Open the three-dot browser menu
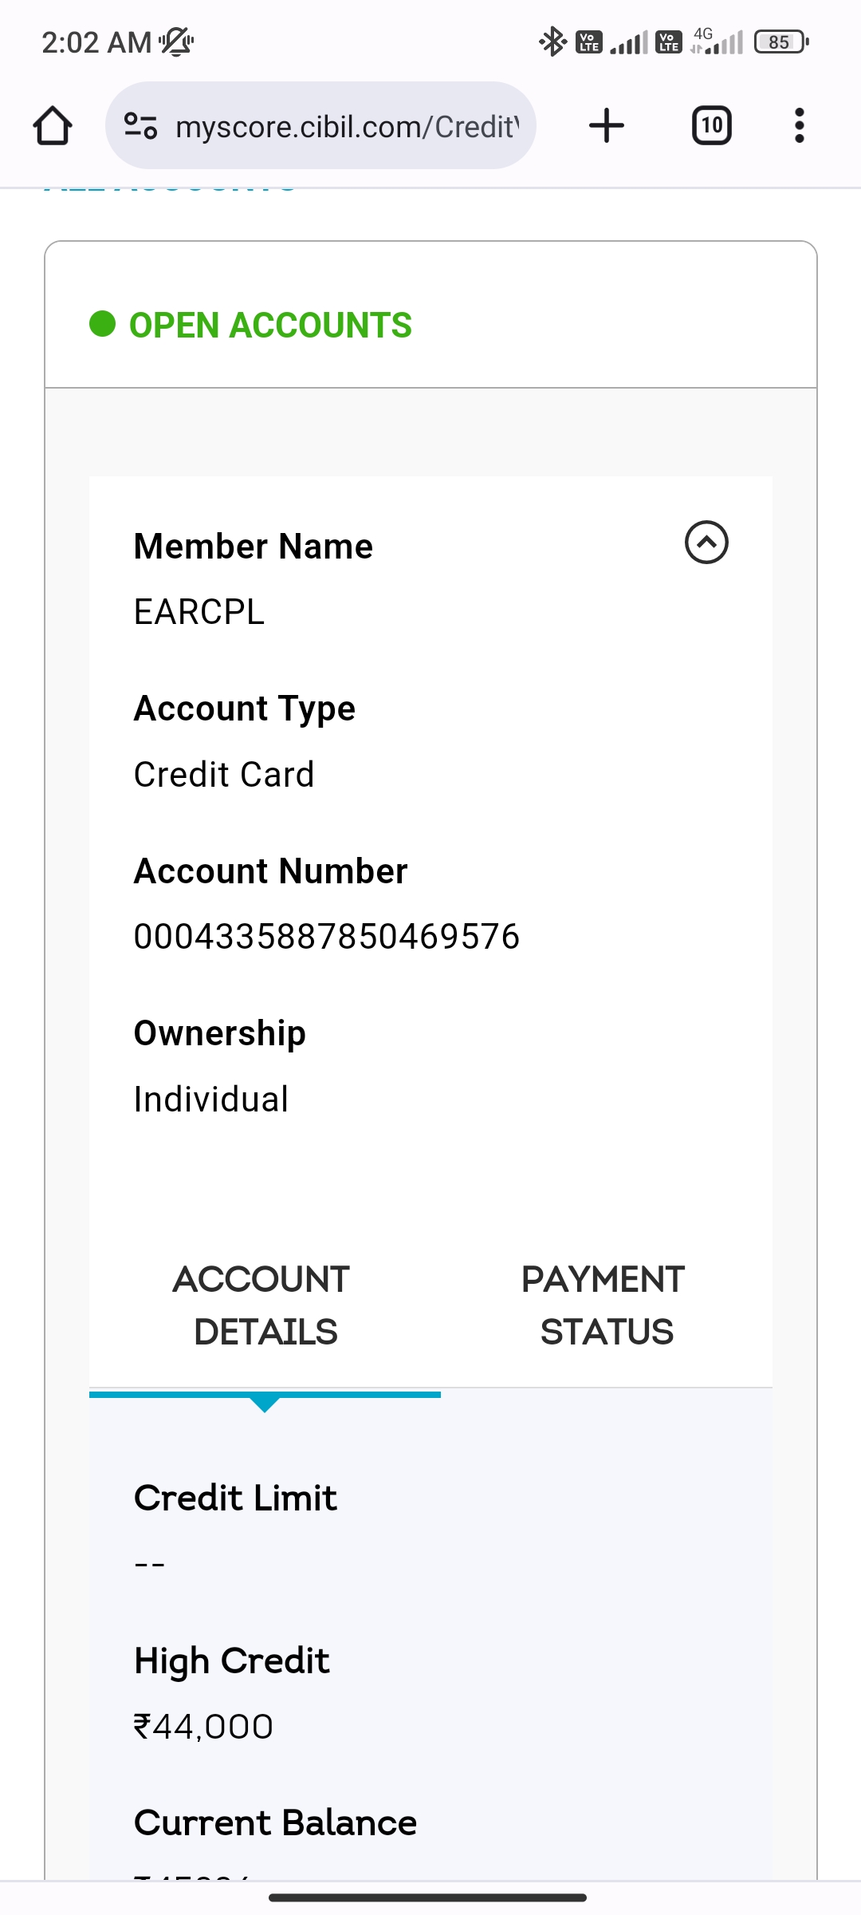Screen dimensions: 861x1915 click(x=799, y=126)
